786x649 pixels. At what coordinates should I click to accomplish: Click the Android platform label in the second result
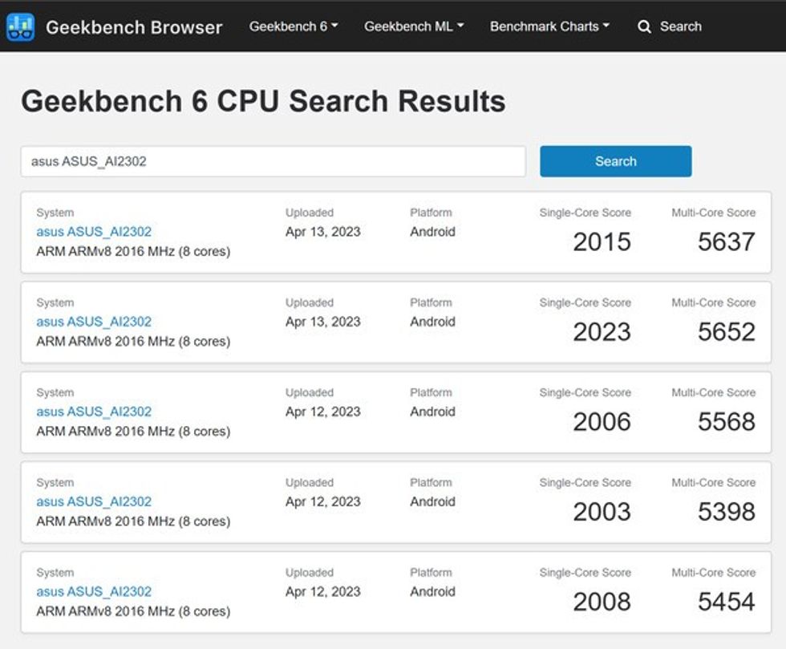(x=432, y=322)
